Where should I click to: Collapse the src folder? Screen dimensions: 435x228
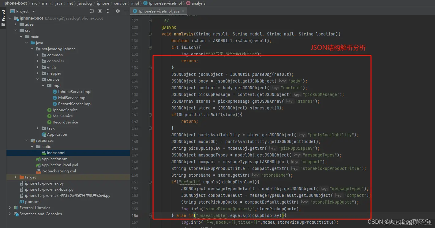point(15,31)
